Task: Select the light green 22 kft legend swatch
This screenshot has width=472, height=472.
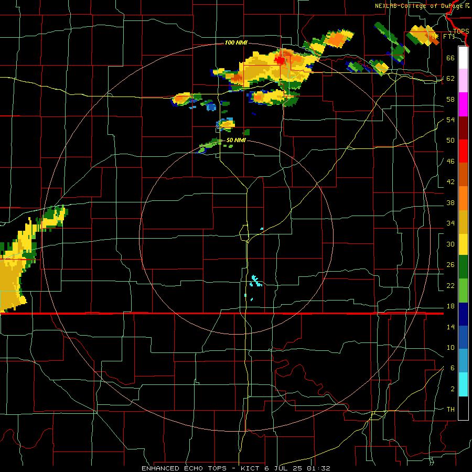Action: (x=463, y=291)
